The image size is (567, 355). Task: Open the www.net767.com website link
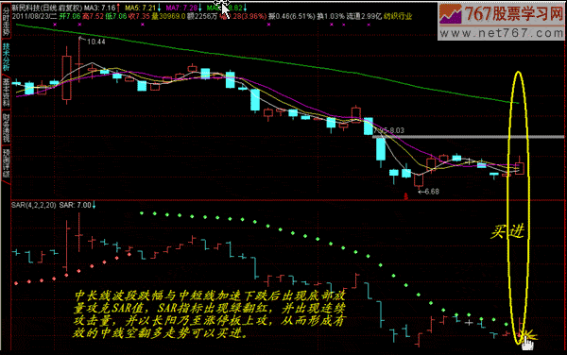pos(502,33)
